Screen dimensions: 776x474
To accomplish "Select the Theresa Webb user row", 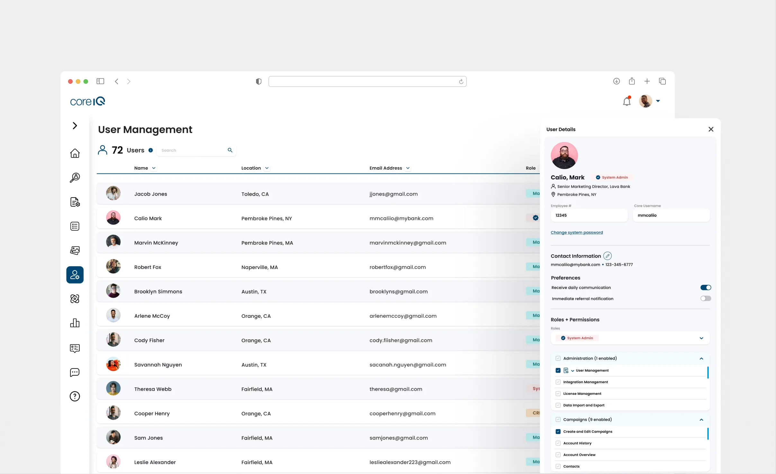I will 318,389.
